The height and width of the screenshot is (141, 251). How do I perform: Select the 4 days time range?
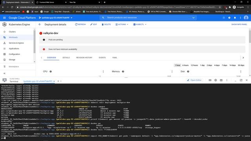click(x=217, y=65)
